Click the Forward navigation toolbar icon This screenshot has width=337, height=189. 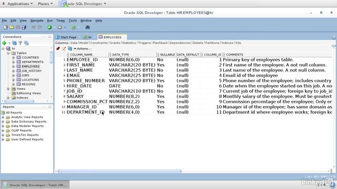[x=60, y=27]
